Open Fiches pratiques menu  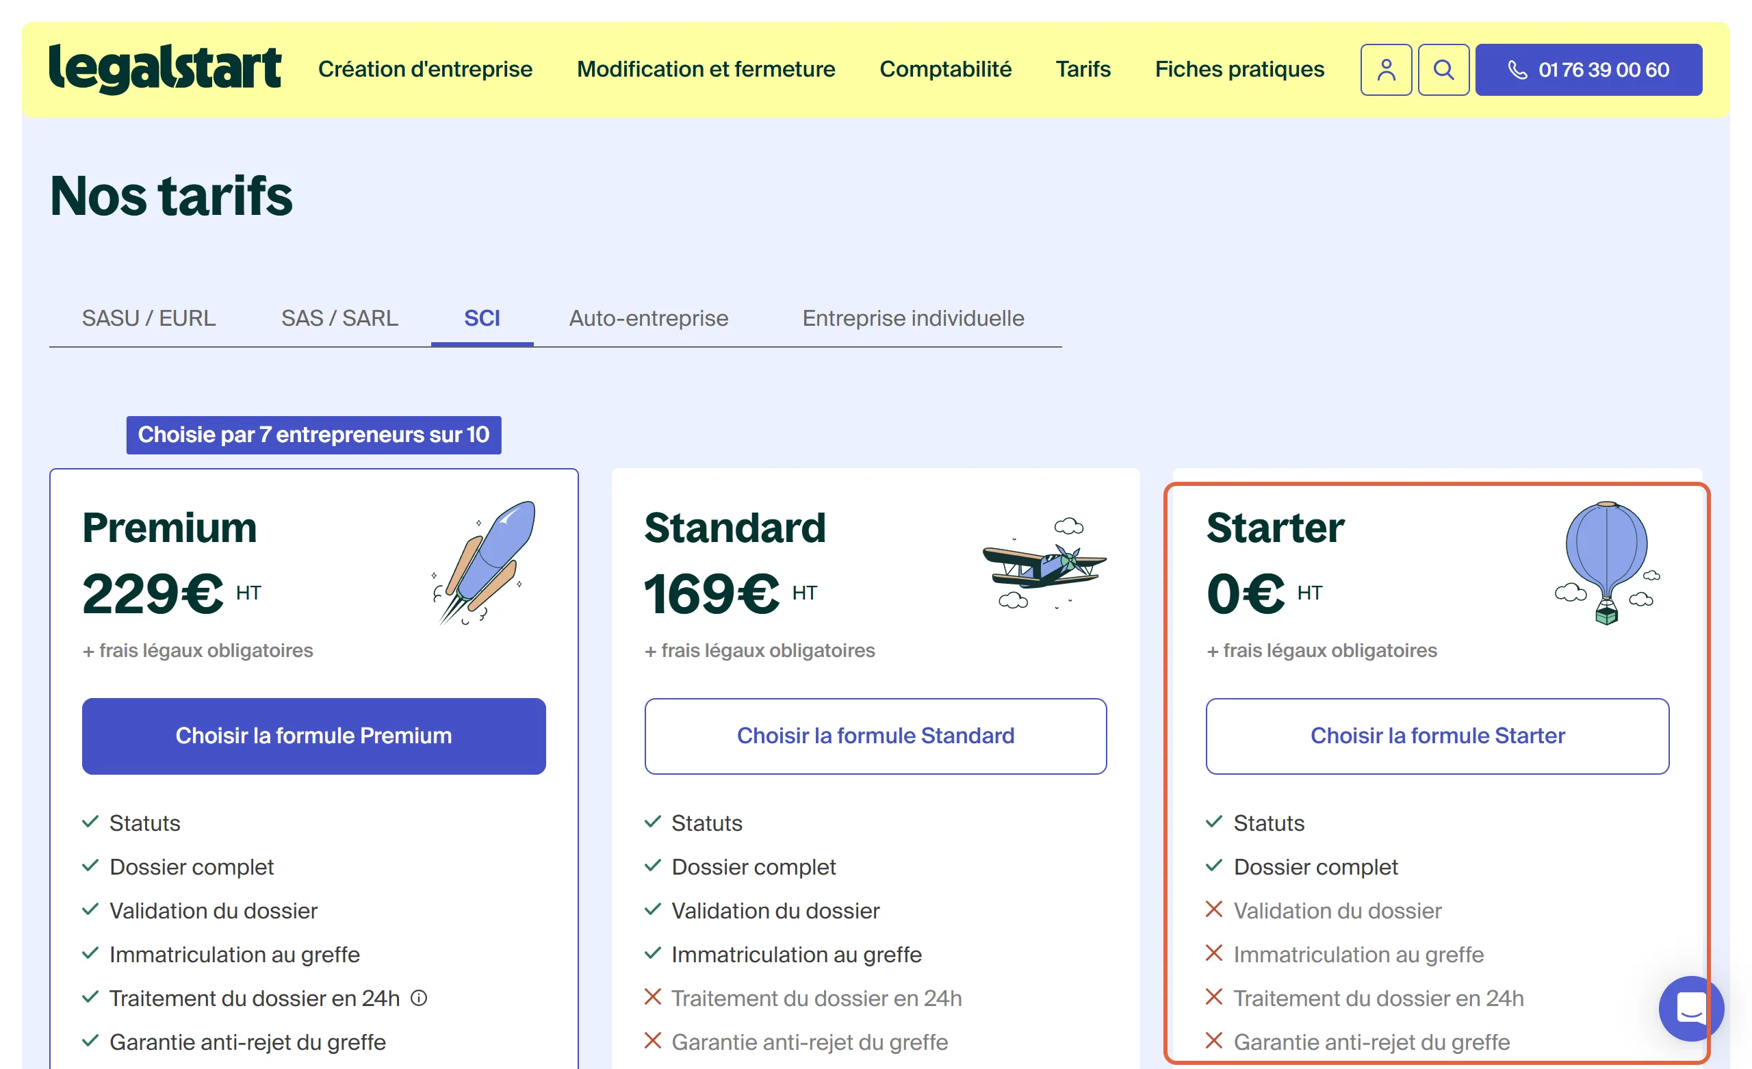point(1239,69)
